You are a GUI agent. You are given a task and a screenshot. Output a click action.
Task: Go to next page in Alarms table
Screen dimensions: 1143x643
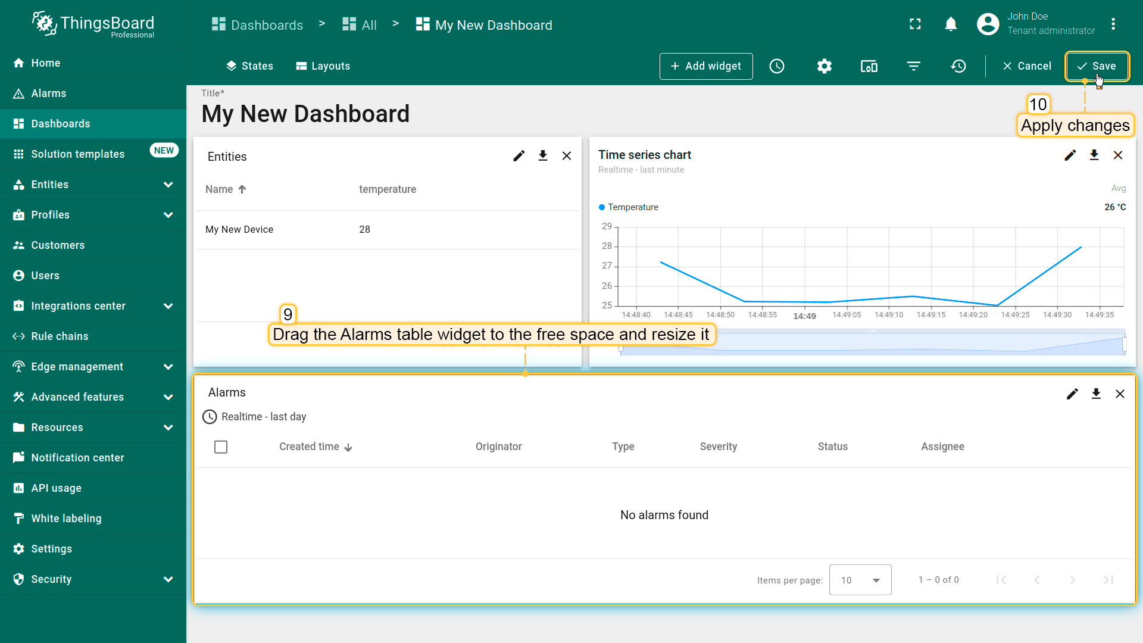1073,580
